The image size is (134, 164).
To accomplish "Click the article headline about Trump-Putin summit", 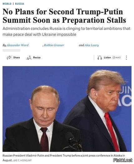I will pos(64,16).
